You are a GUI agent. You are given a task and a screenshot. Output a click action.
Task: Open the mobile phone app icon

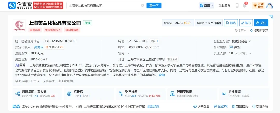click(x=237, y=5)
